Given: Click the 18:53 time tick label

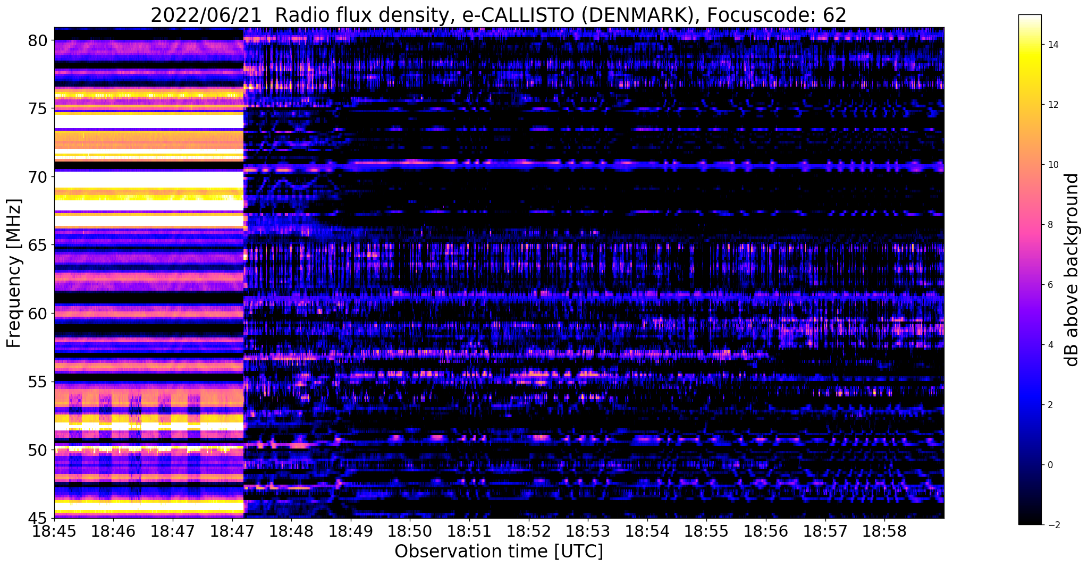Looking at the screenshot, I should [588, 531].
